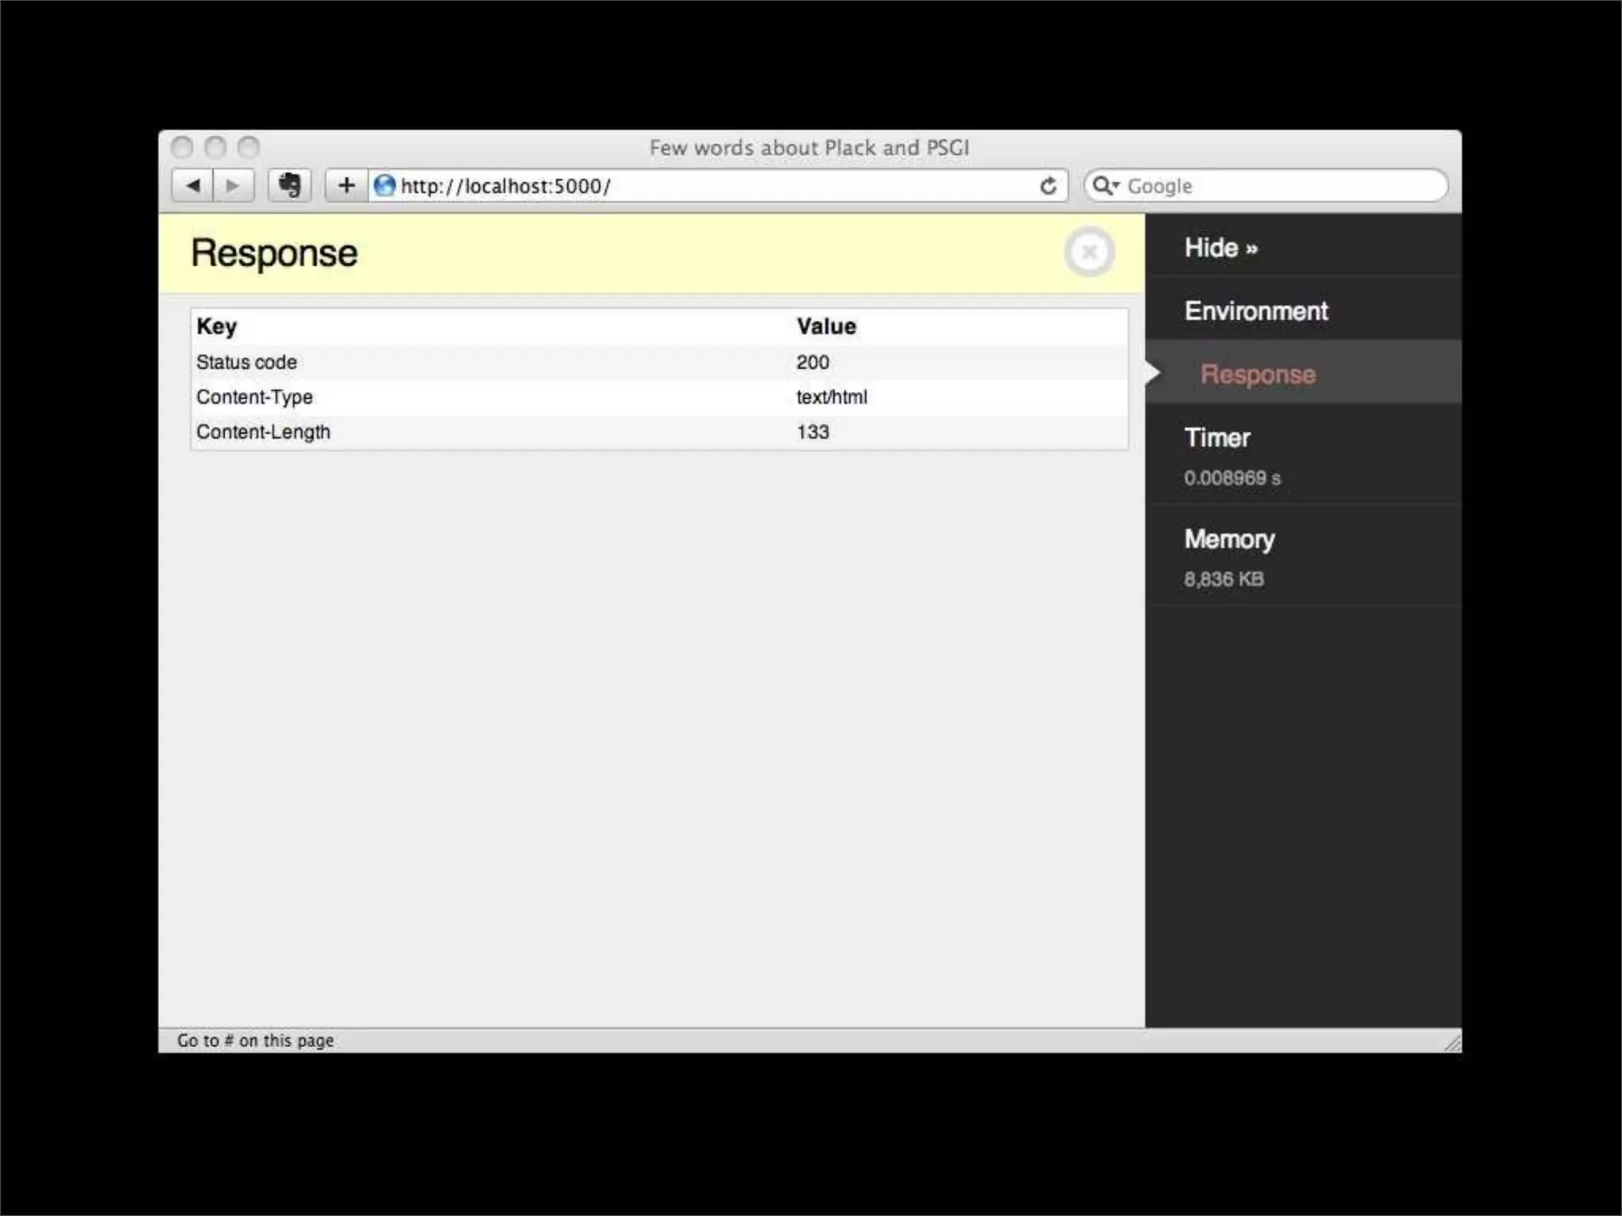Screen dimensions: 1622x1216
Task: Click the Value column header
Action: [826, 326]
